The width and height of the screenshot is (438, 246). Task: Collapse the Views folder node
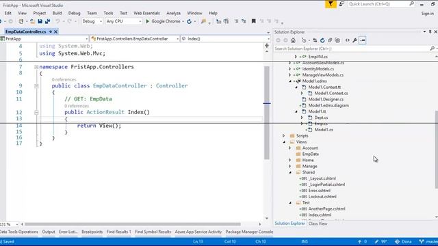click(284, 142)
